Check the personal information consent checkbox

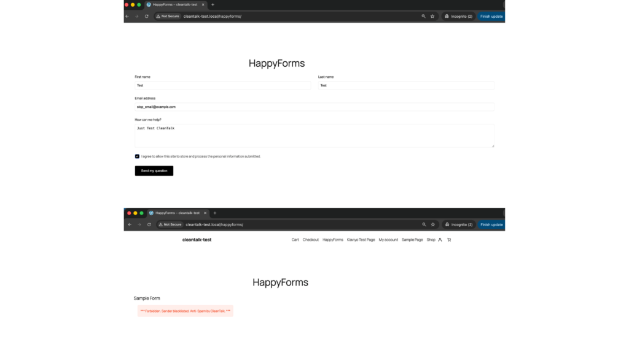point(138,156)
